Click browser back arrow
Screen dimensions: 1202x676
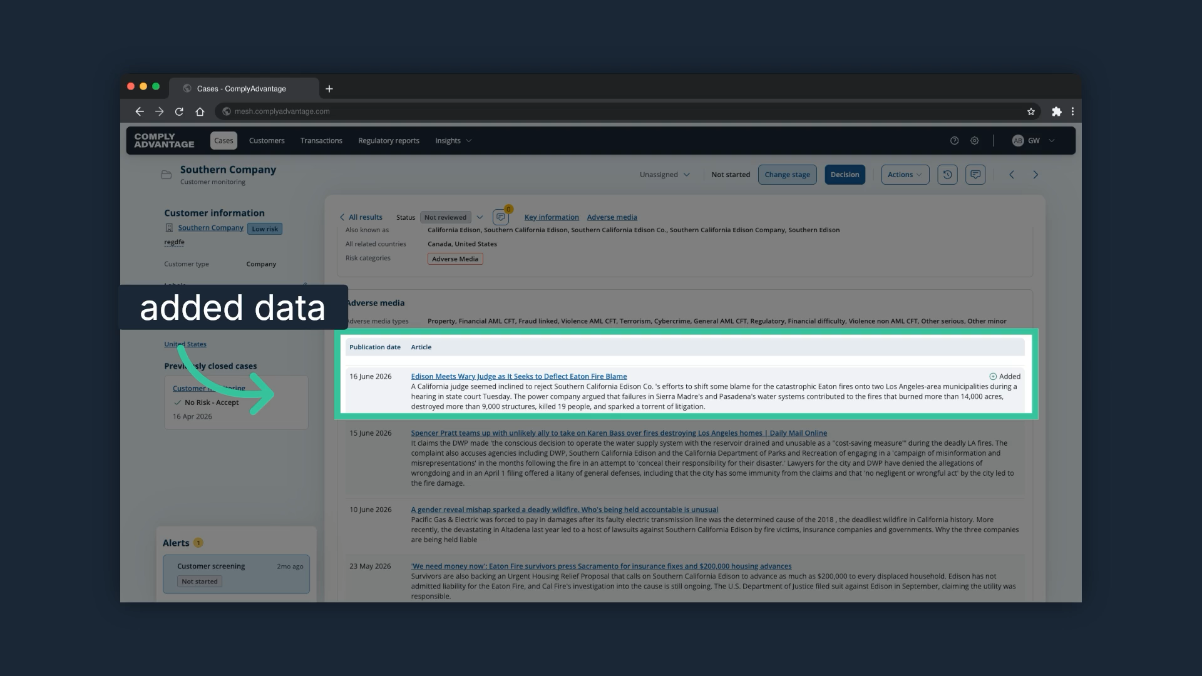point(140,111)
